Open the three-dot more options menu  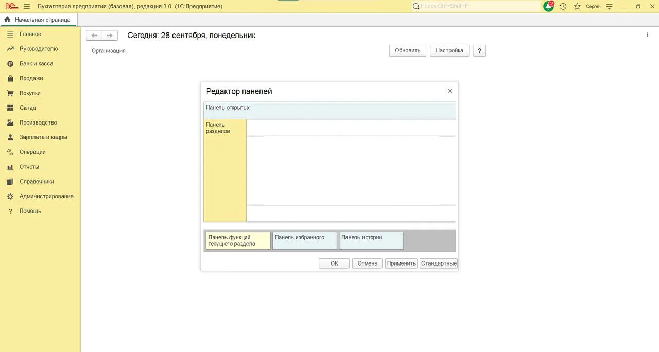(647, 35)
